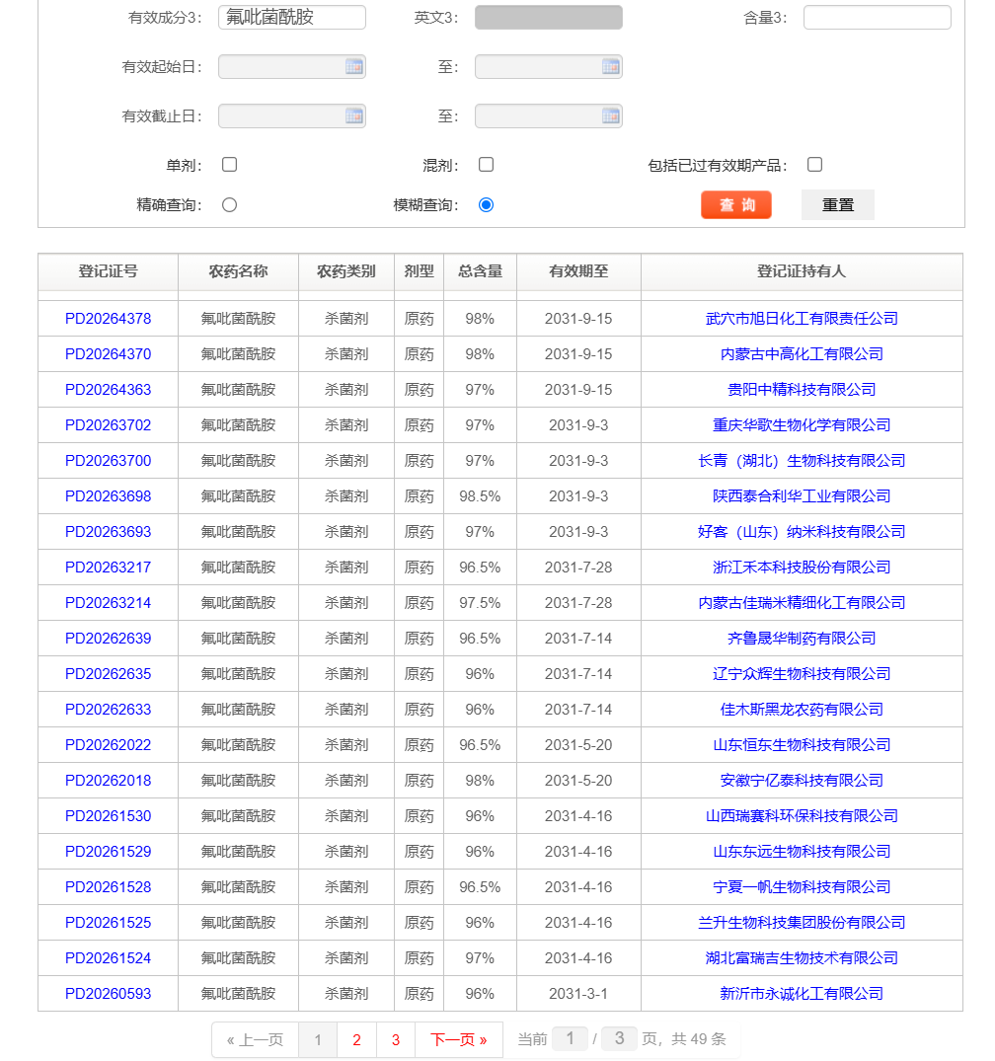
Task: Click the current page number input box
Action: [570, 1038]
